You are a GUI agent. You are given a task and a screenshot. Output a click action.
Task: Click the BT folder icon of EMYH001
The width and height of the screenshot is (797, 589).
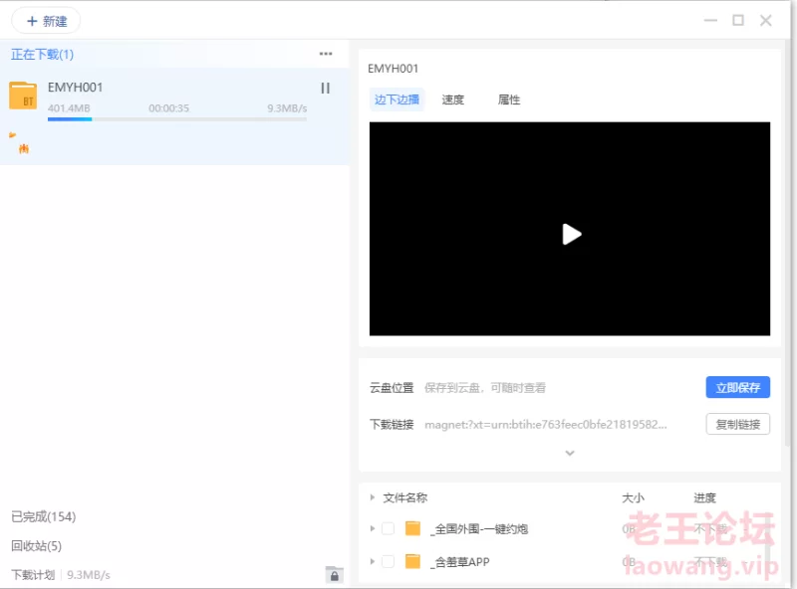click(23, 96)
